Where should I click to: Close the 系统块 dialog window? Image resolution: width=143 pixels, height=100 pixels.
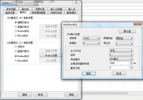[x=76, y=2]
